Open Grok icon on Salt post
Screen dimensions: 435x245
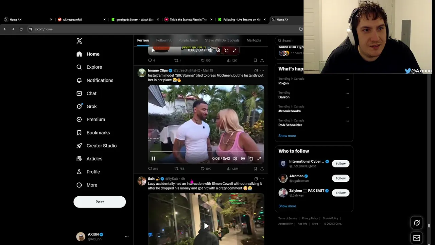tap(256, 179)
